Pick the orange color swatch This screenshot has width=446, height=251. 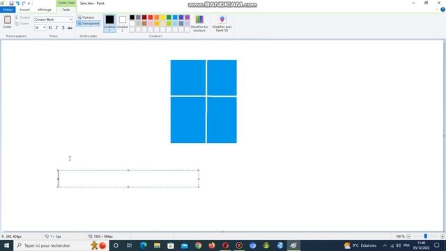[157, 17]
